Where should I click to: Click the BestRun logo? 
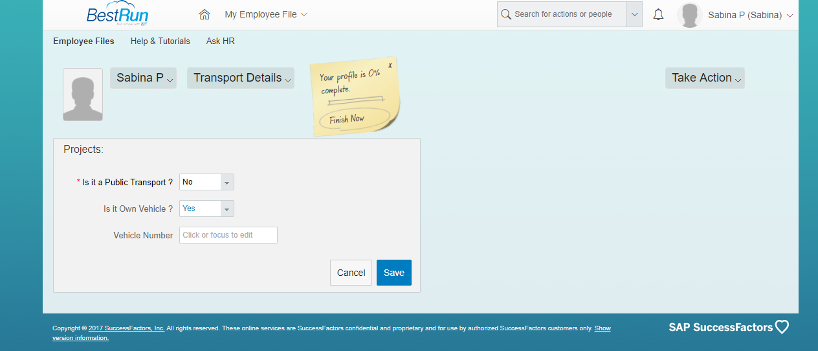[117, 14]
